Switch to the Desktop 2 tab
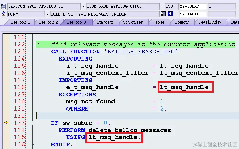Viewport: 239px width, 149px height. pyautogui.click(x=48, y=22)
